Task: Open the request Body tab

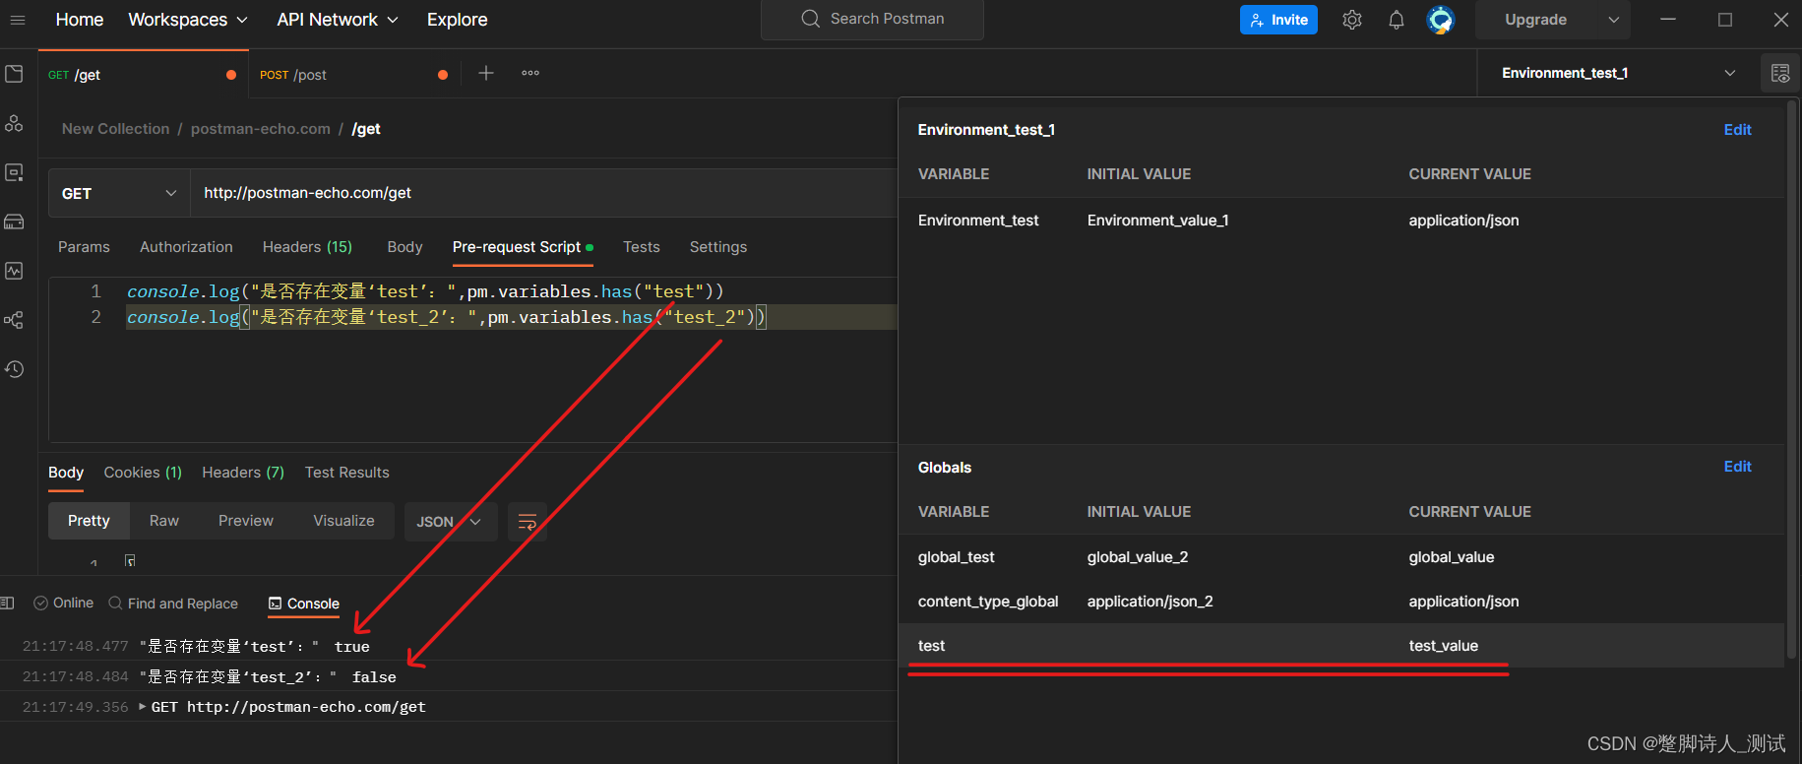Action: coord(404,247)
